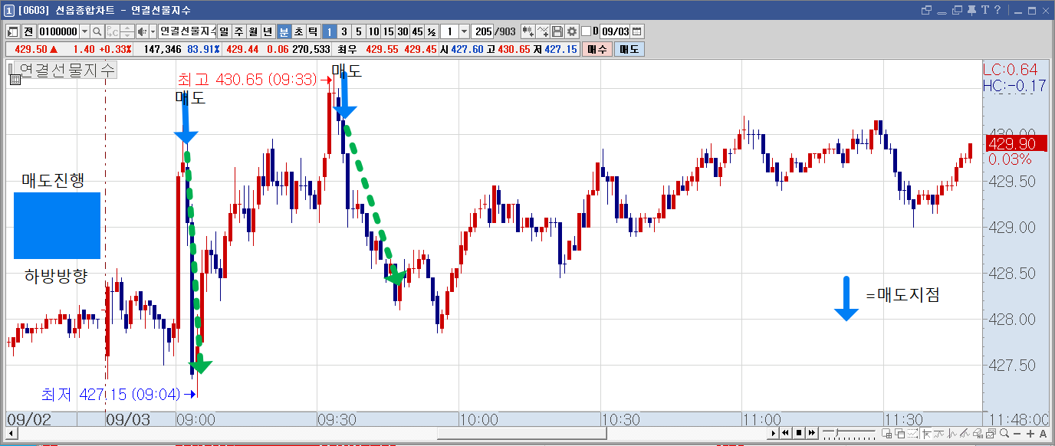Expand the symbol code 0100000 dropdown
The image size is (1055, 446).
pyautogui.click(x=84, y=31)
